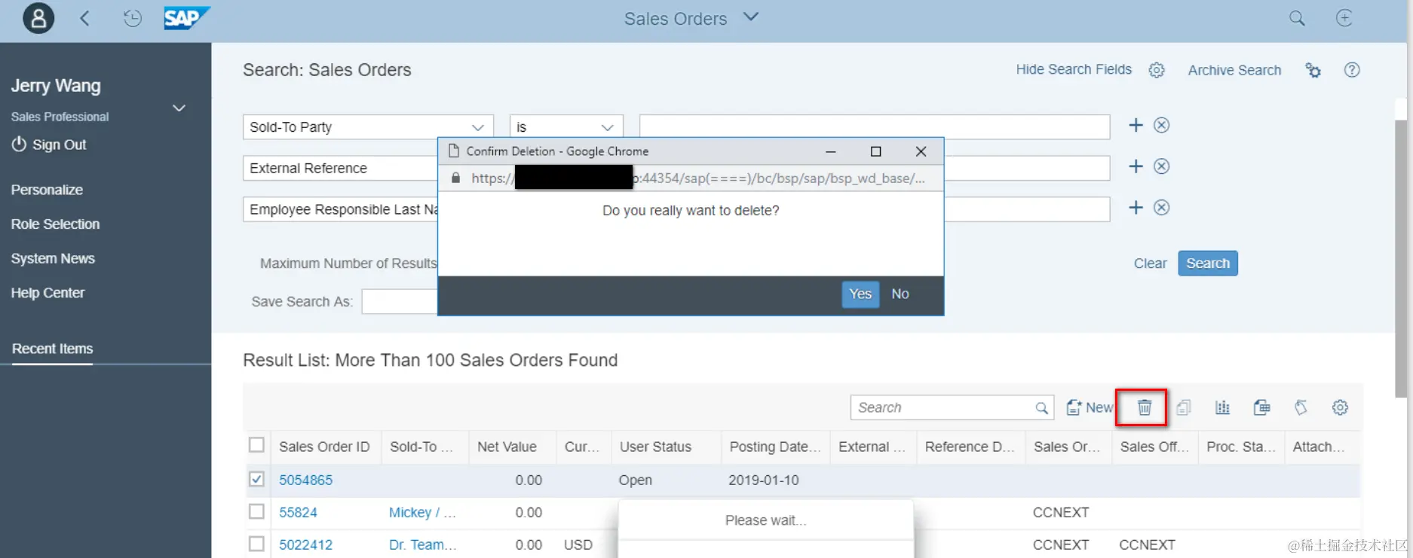Click the lock icon in dialog address bar
Image resolution: width=1413 pixels, height=558 pixels.
455,178
